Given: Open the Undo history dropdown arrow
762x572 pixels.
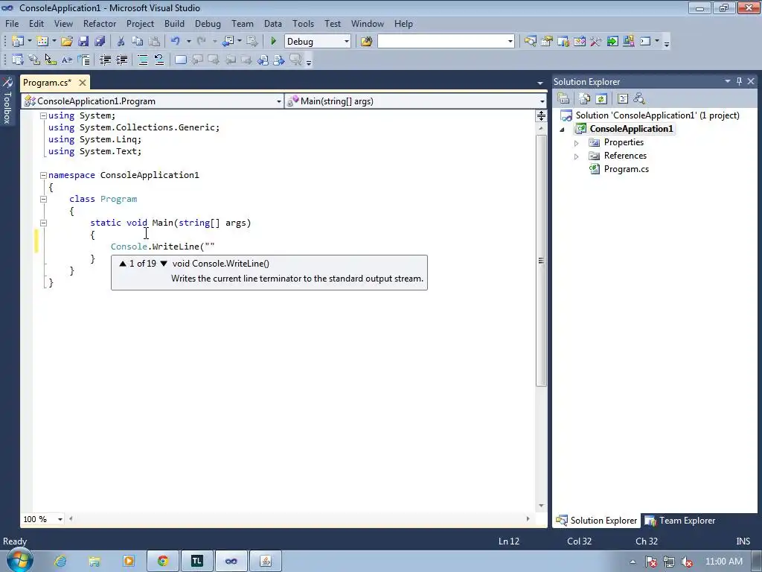Looking at the screenshot, I should pos(188,42).
